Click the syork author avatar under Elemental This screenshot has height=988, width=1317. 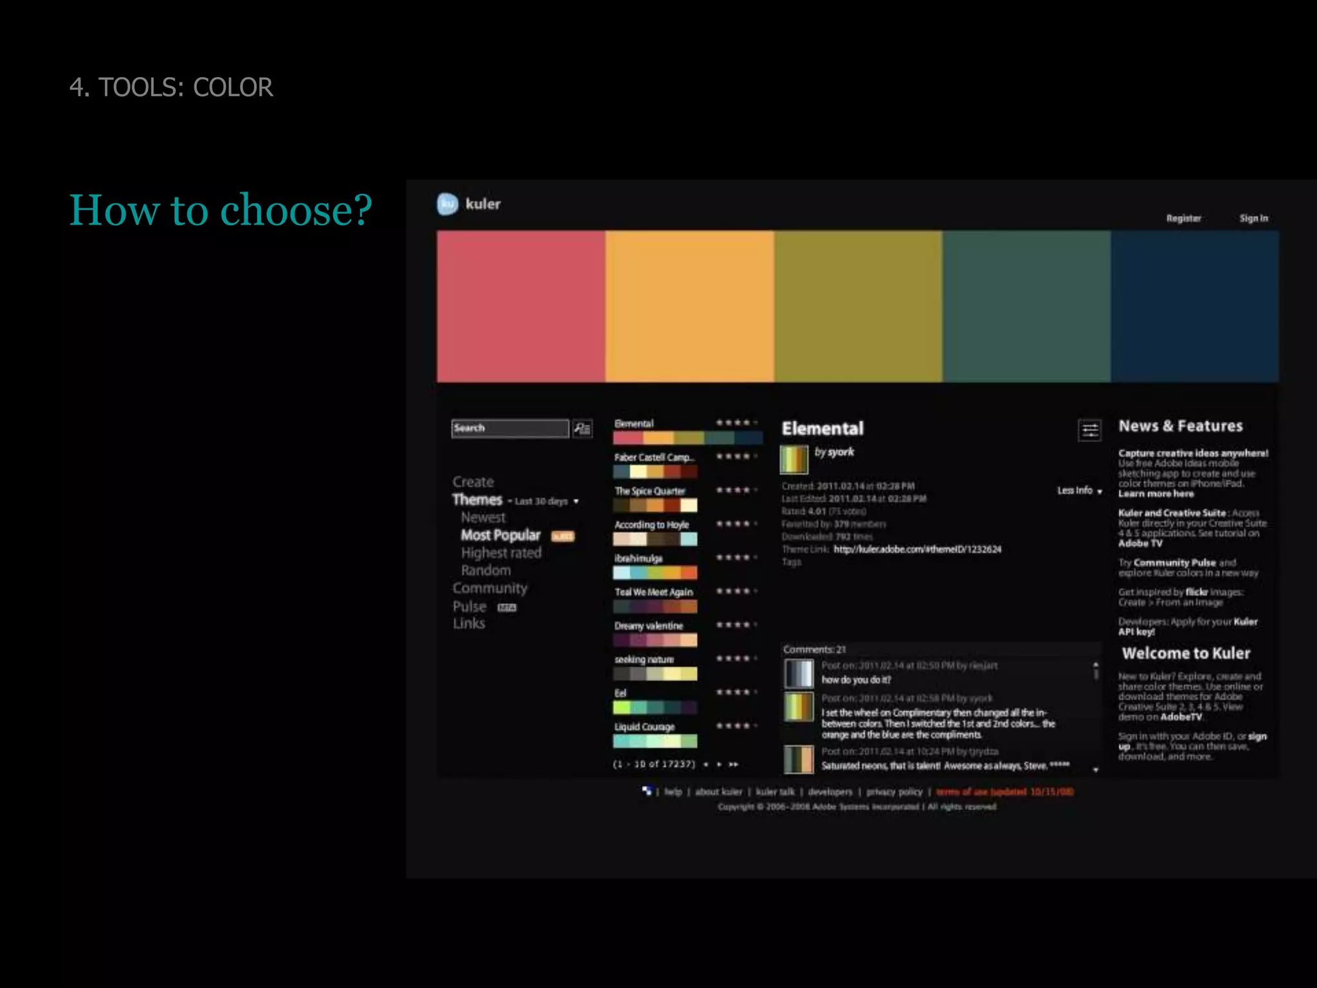794,459
